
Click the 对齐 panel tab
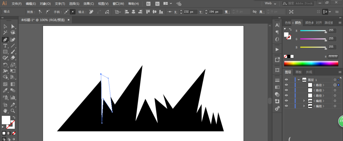coord(319,23)
